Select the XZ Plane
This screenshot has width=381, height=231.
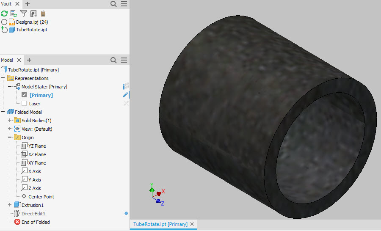coord(37,154)
